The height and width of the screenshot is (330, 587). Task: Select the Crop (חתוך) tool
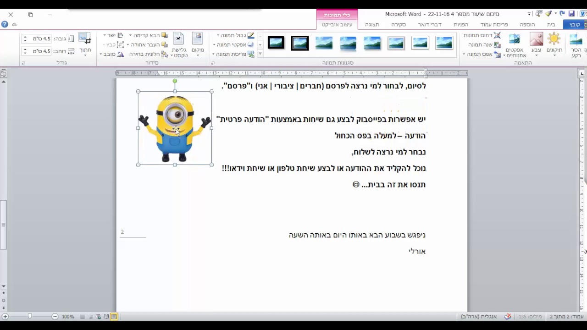pos(85,45)
